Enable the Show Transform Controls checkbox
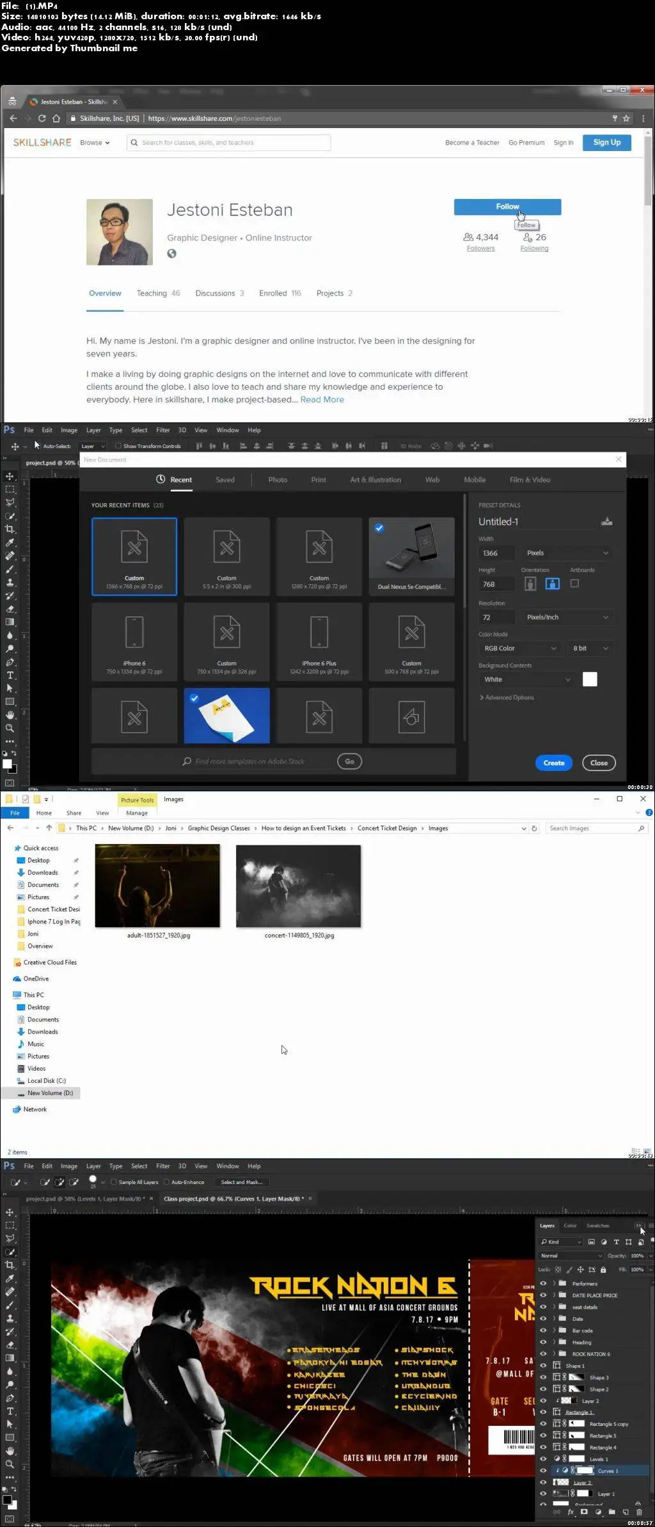Image resolution: width=655 pixels, height=1527 pixels. tap(118, 446)
